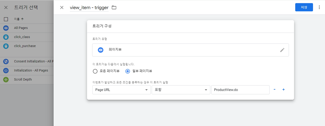Click the Consent Initialization shield icon
Viewport: 325px width, 126px height.
click(x=6, y=61)
